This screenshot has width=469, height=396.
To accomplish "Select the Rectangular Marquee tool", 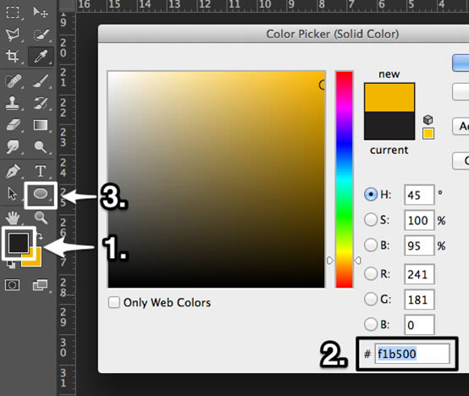I will 13,13.
